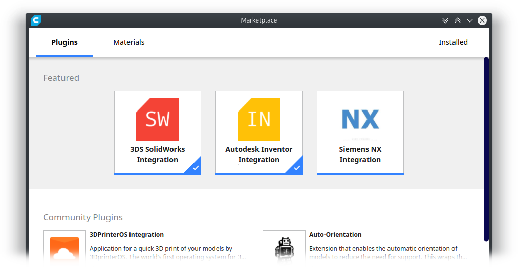Open the Installed tab
Viewport: 518px width, 267px height.
(453, 42)
